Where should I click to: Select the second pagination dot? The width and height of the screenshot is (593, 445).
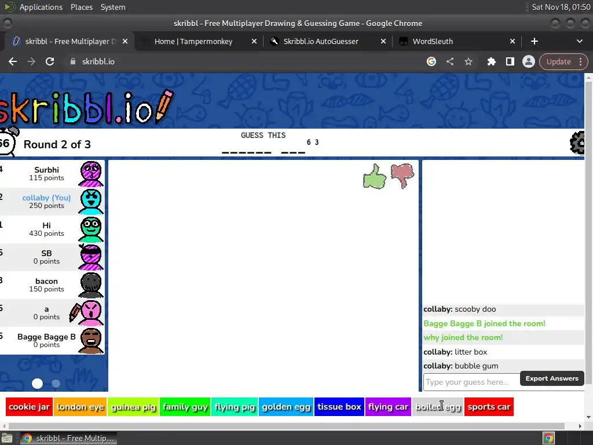(x=56, y=384)
